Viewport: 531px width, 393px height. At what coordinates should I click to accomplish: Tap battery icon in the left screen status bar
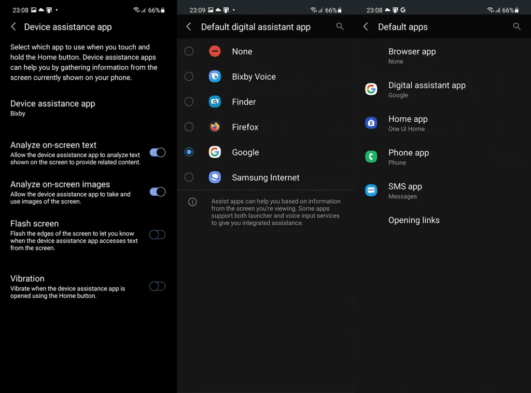pyautogui.click(x=162, y=10)
